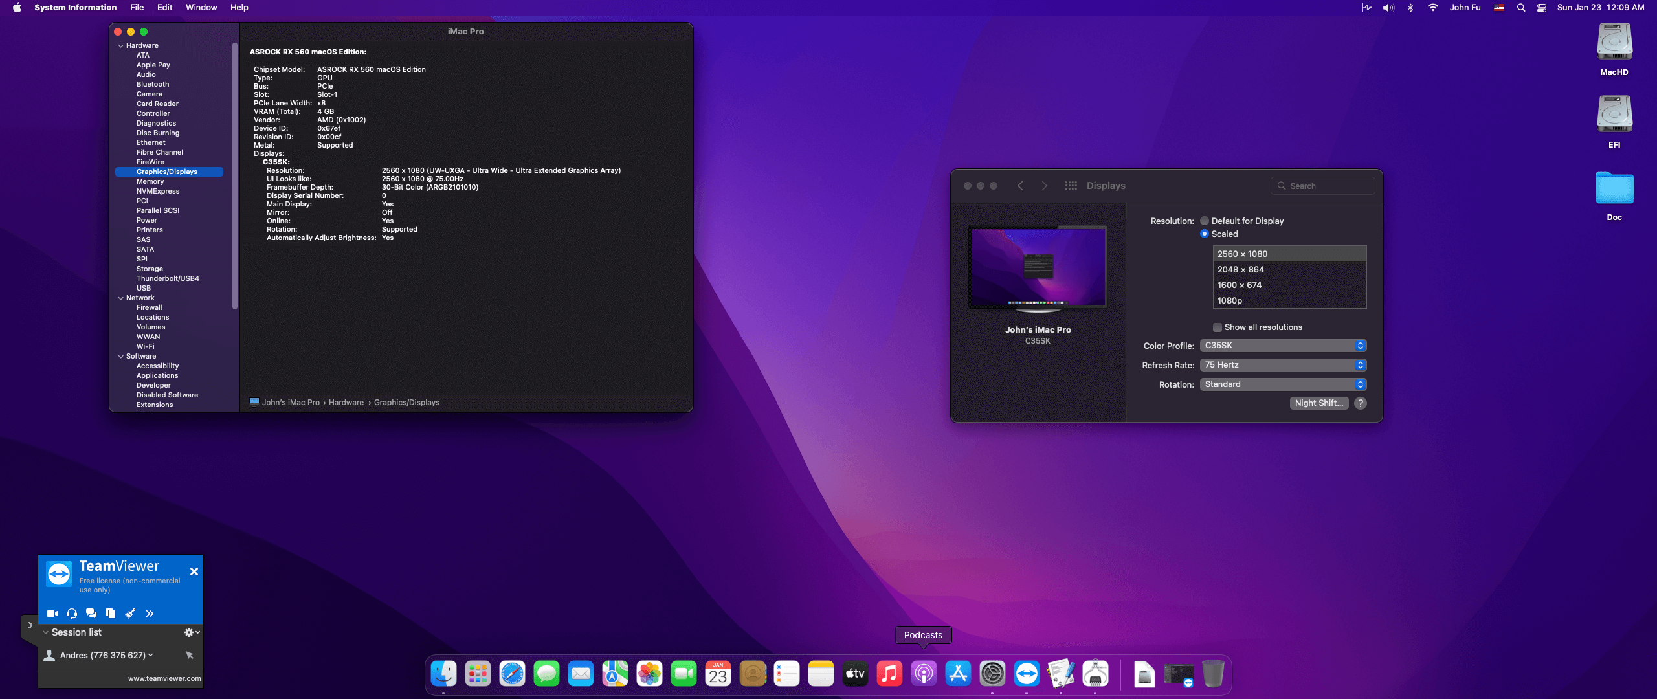Open the Apple menu
This screenshot has height=699, width=1657.
(x=17, y=7)
